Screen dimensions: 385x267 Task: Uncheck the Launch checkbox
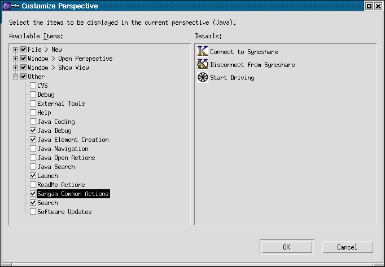pyautogui.click(x=33, y=176)
